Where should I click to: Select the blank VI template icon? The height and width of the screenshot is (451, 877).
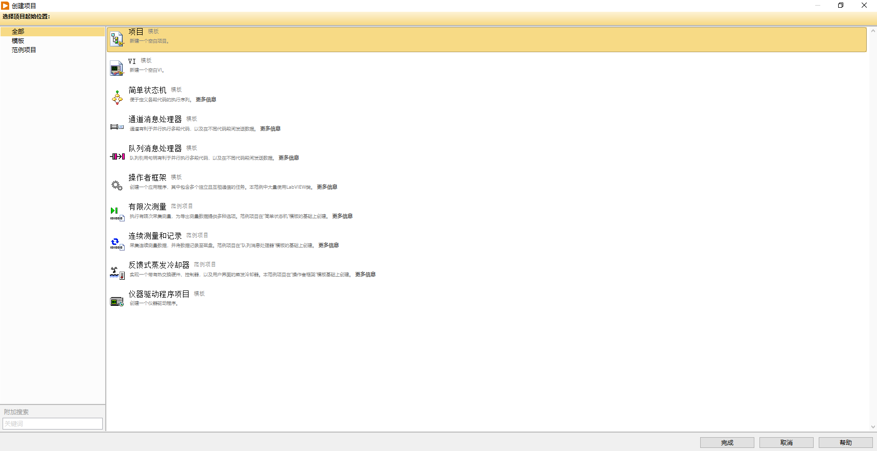click(x=117, y=68)
